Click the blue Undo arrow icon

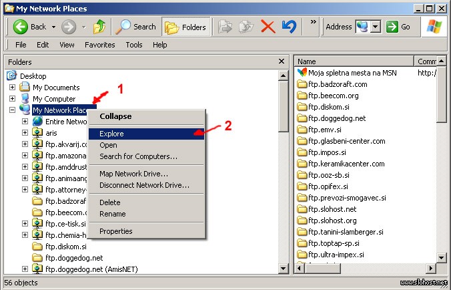(x=288, y=27)
